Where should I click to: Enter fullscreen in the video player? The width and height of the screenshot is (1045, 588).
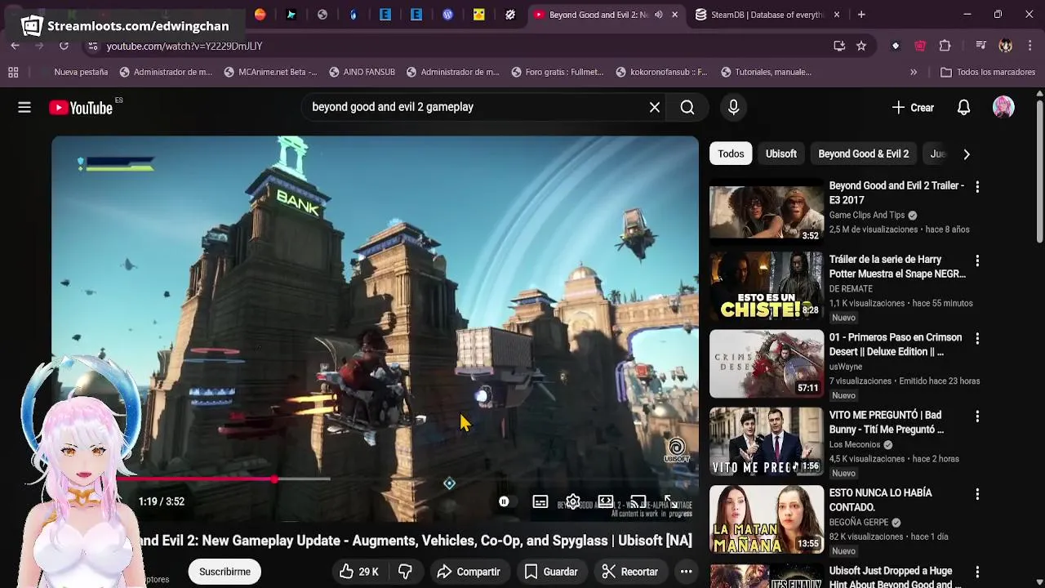pos(670,501)
